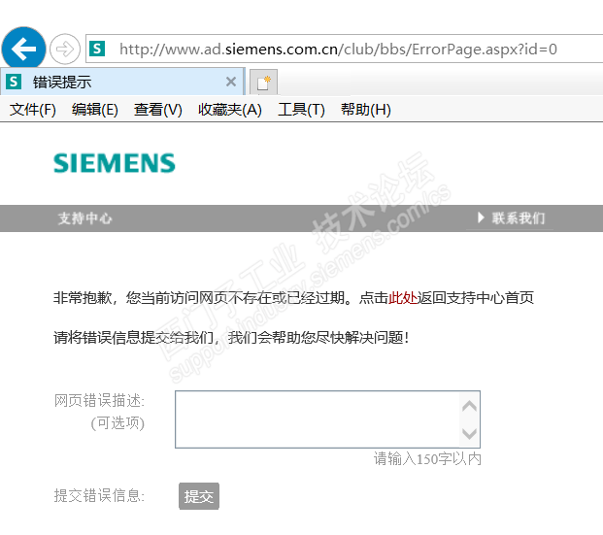Focus the 网页错误描述 text area
603x535 pixels.
pyautogui.click(x=317, y=419)
